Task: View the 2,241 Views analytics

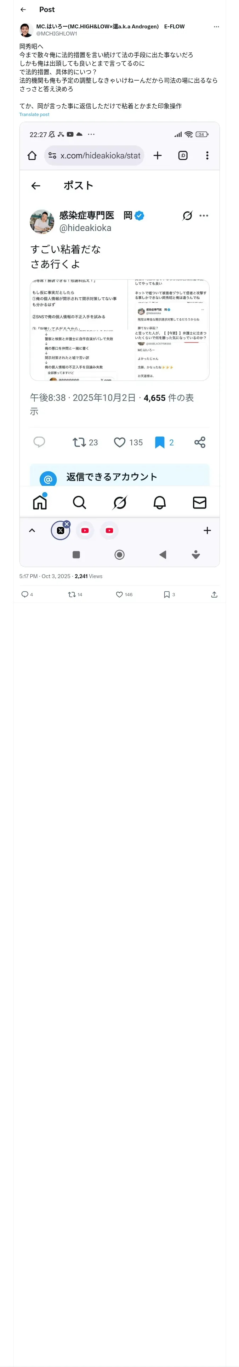Action: [89, 576]
